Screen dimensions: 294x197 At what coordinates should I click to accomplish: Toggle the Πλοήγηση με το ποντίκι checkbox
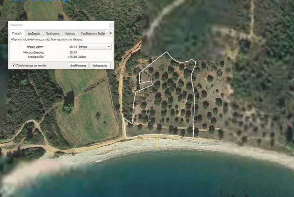[x=13, y=66]
